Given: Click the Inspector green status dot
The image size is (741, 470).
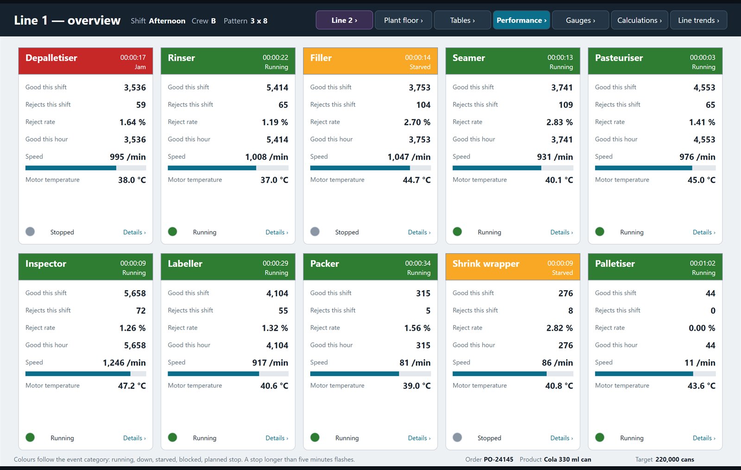Looking at the screenshot, I should (30, 437).
